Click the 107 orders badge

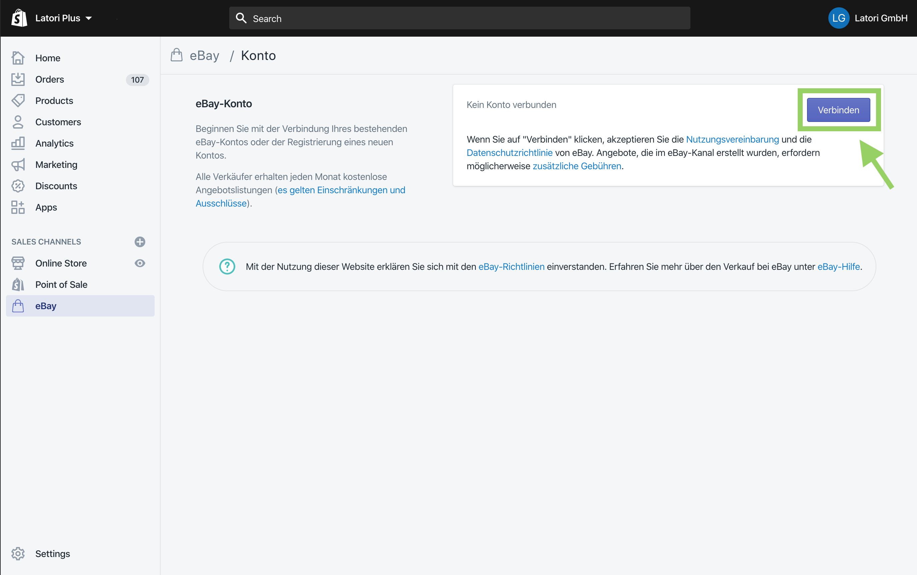(x=137, y=80)
